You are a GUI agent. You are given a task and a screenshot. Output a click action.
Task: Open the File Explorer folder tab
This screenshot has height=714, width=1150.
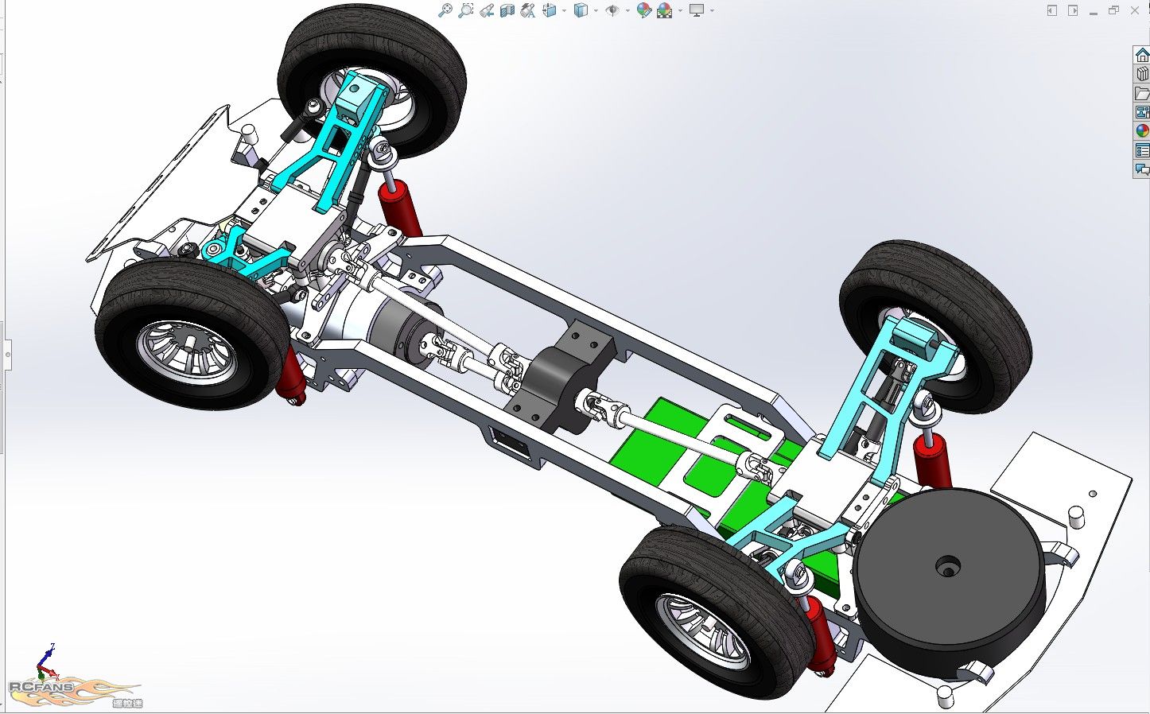[1142, 93]
